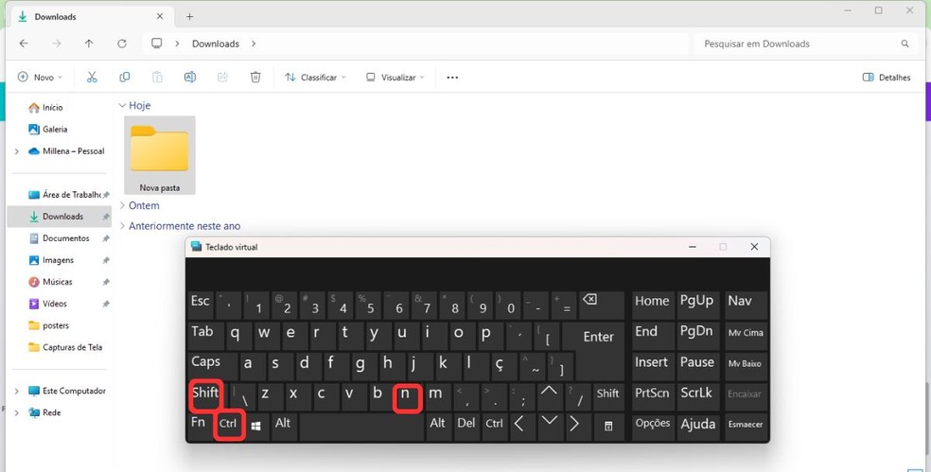Click Downloads in the address bar breadcrumb
The width and height of the screenshot is (931, 472).
coord(216,44)
